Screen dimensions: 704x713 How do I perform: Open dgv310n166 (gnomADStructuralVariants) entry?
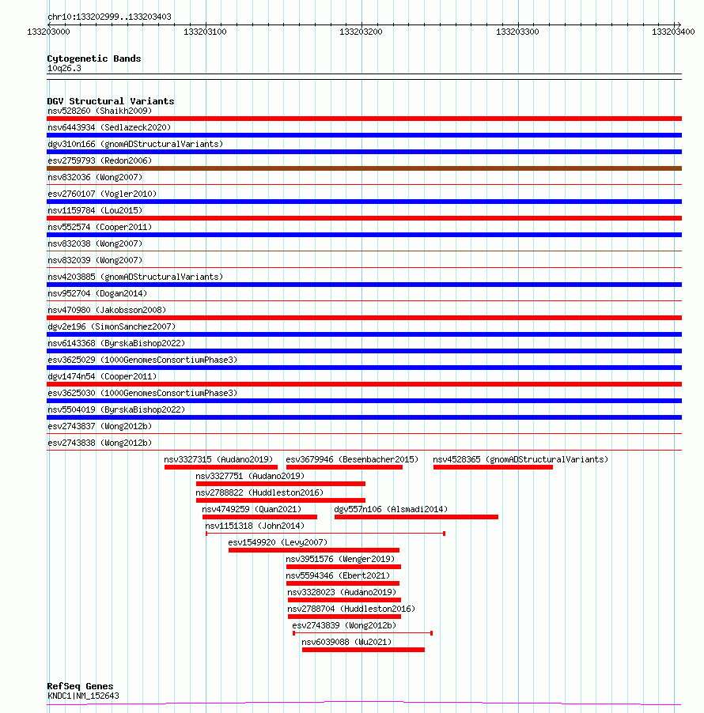point(135,144)
